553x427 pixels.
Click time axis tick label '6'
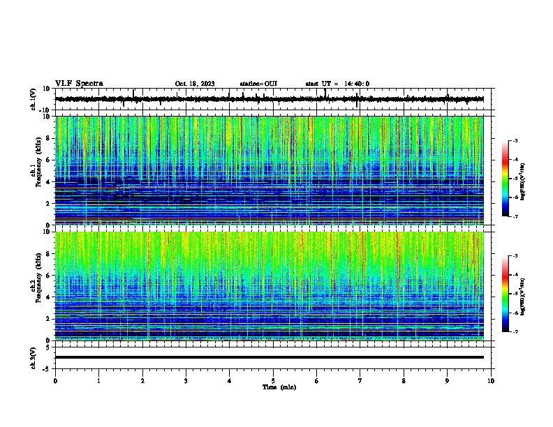[x=317, y=381]
